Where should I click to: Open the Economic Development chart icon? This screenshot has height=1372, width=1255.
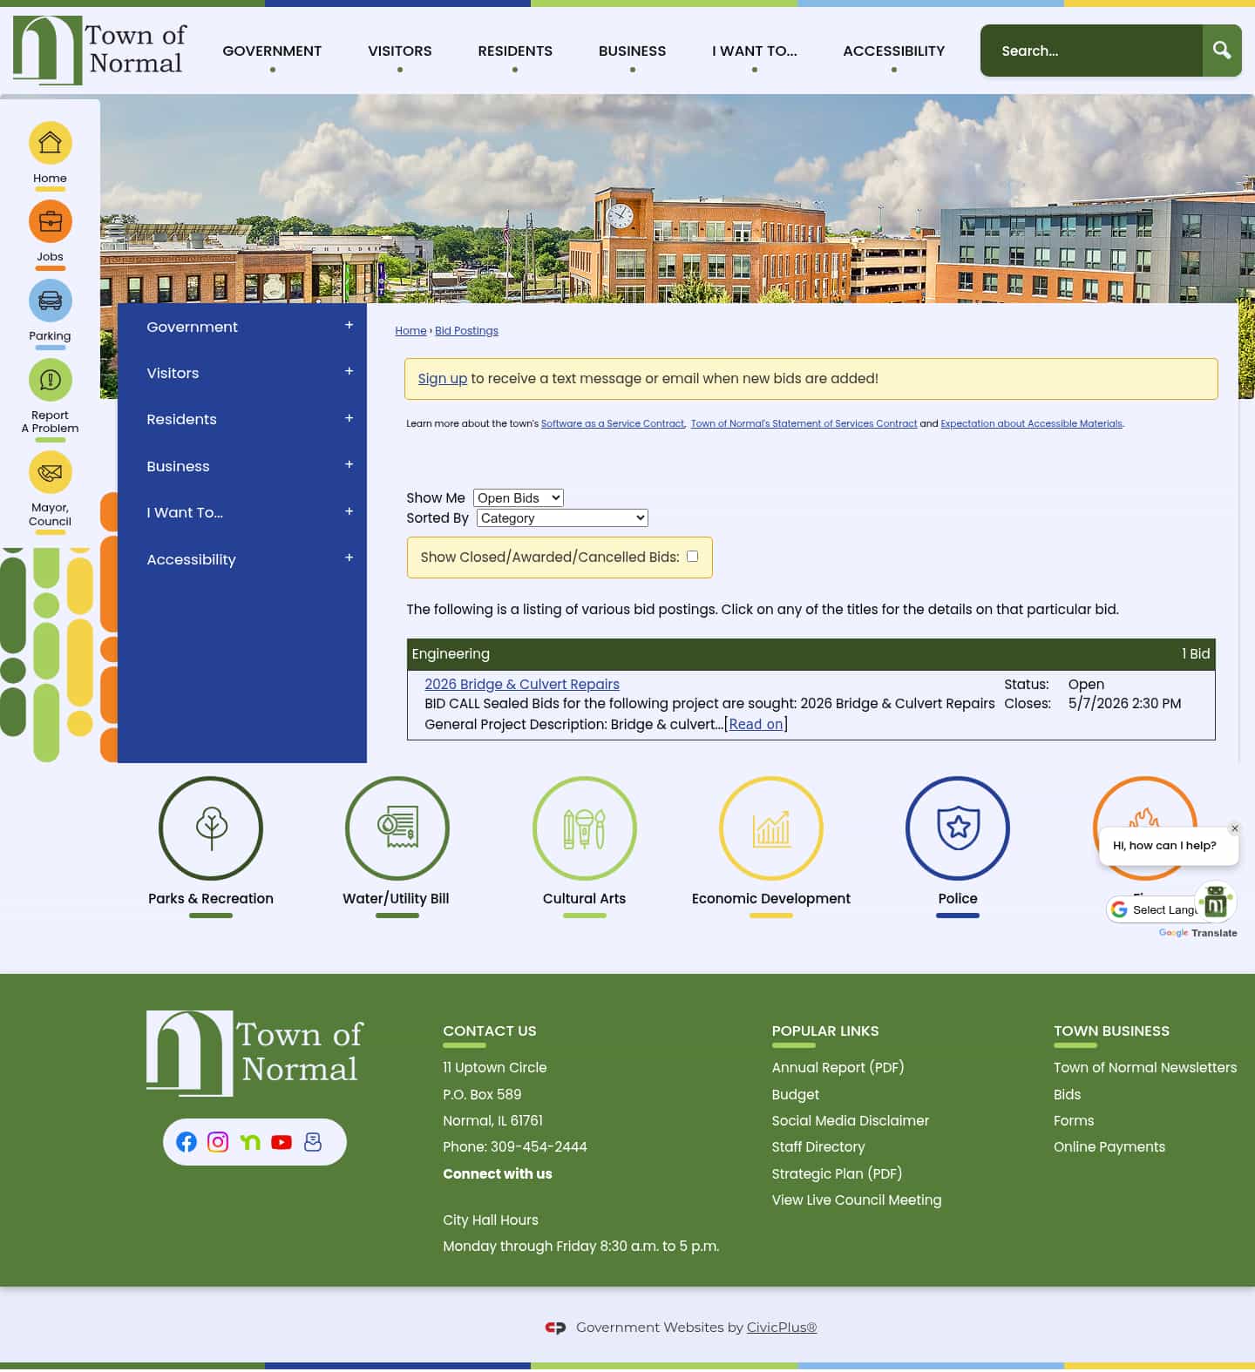pyautogui.click(x=771, y=828)
